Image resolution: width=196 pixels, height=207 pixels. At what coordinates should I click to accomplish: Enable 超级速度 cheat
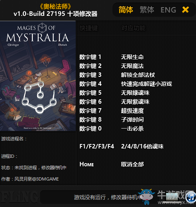pos(132,111)
